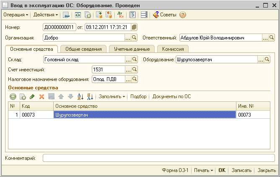Image resolution: width=280 pixels, height=177 pixels.
Task: Sort table descending Я-А icon
Action: pyautogui.click(x=90, y=96)
